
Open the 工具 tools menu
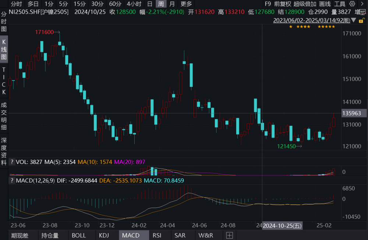click(x=340, y=4)
